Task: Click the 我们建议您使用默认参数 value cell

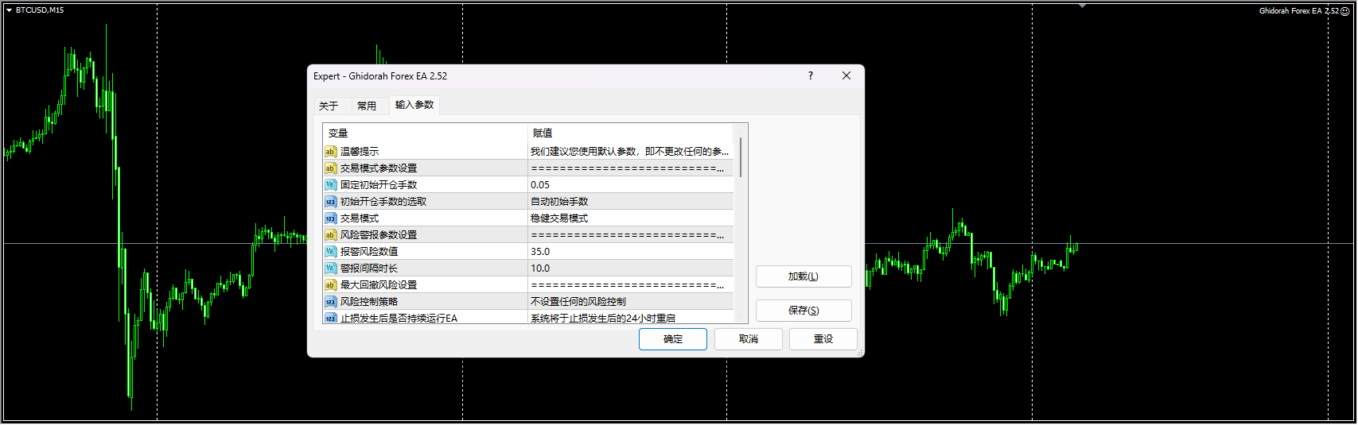Action: click(x=631, y=152)
